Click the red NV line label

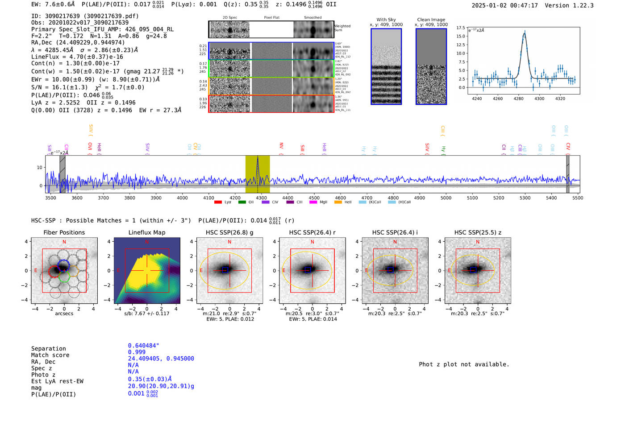click(281, 148)
